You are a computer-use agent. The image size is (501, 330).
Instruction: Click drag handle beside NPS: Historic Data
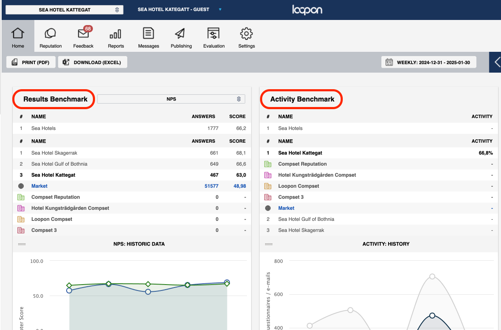22,244
